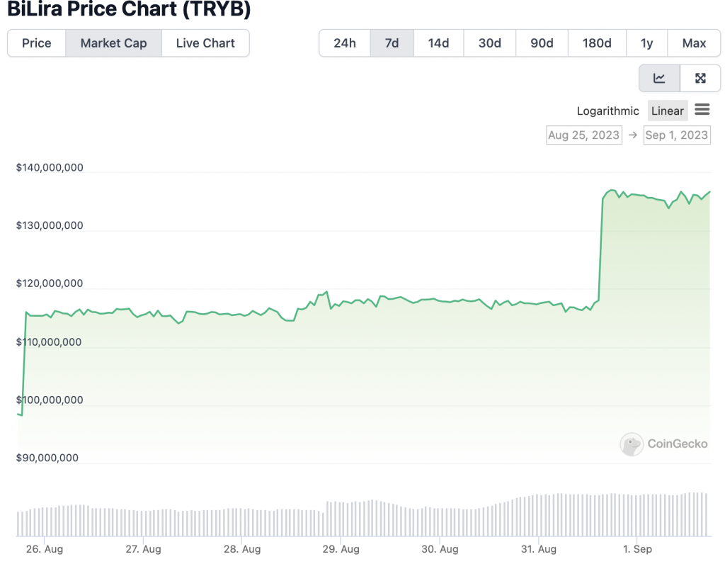Click the $130,000,000 axis label

[x=50, y=225]
